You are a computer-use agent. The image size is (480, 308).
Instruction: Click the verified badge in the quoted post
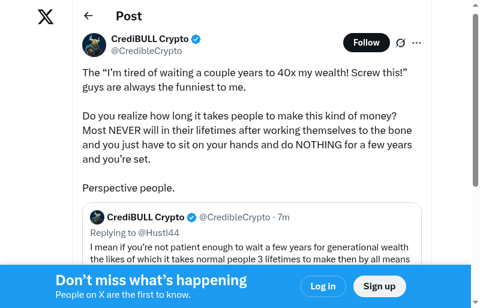tap(191, 217)
